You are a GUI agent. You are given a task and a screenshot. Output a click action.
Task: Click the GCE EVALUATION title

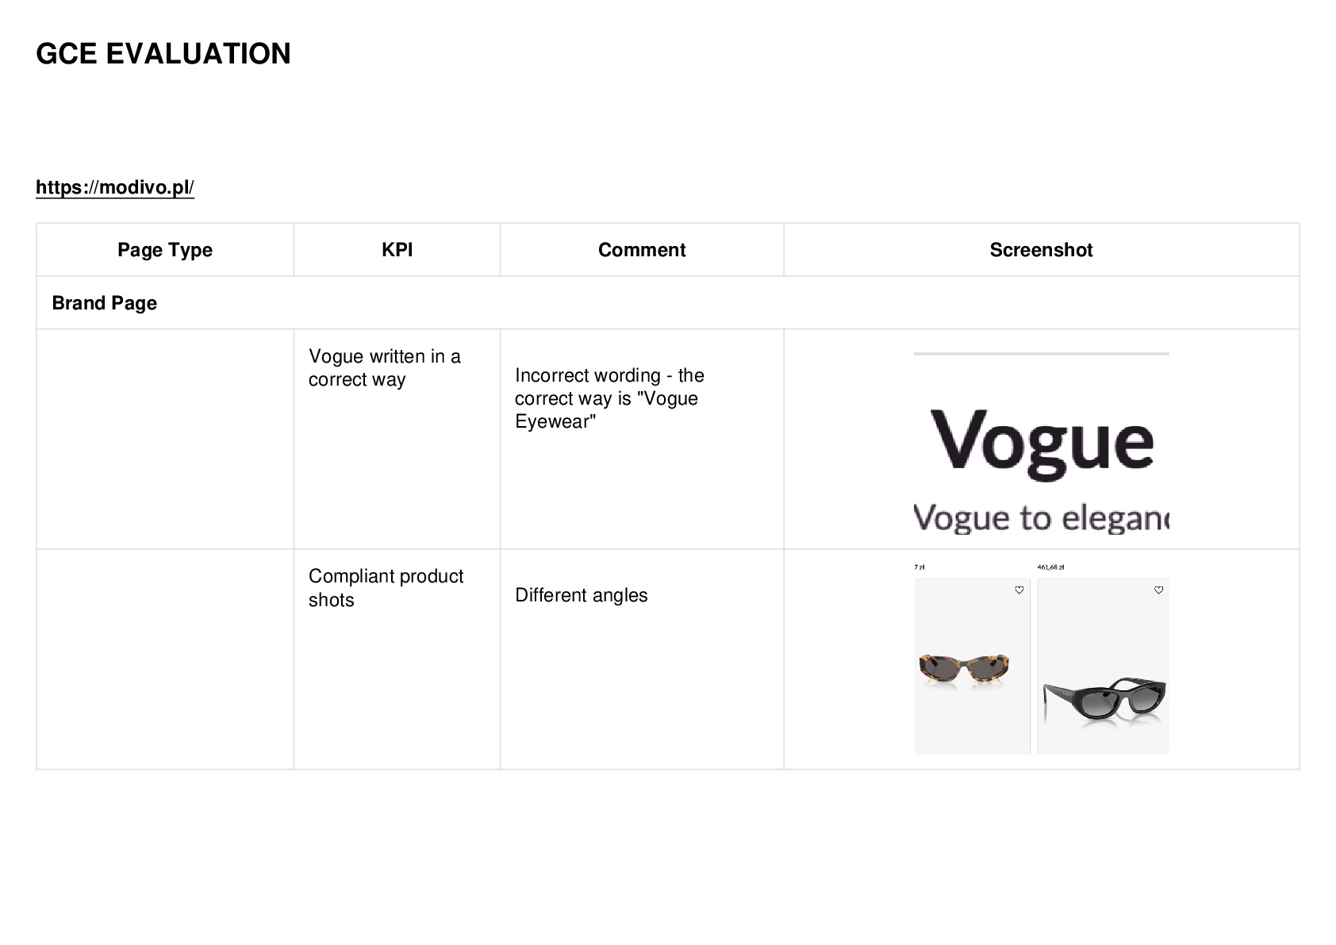point(163,54)
